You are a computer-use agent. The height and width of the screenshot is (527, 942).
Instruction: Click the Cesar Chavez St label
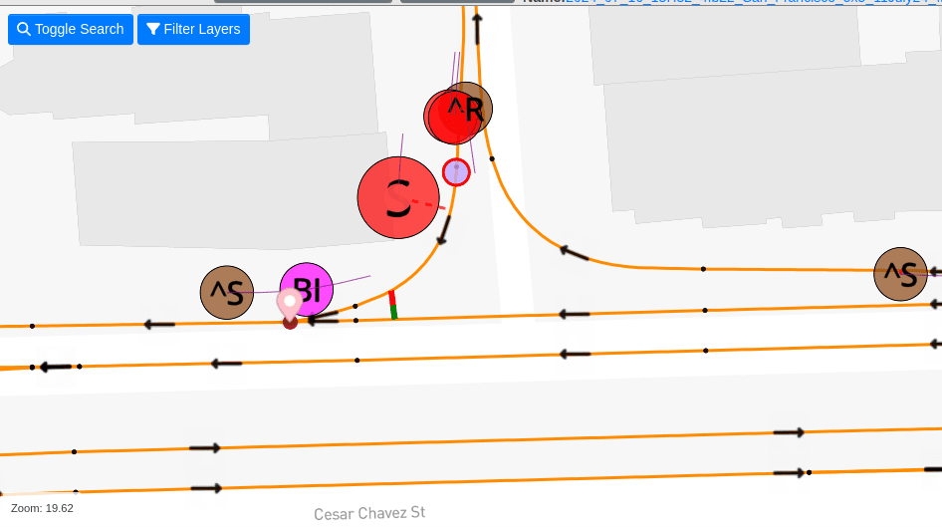tap(369, 513)
